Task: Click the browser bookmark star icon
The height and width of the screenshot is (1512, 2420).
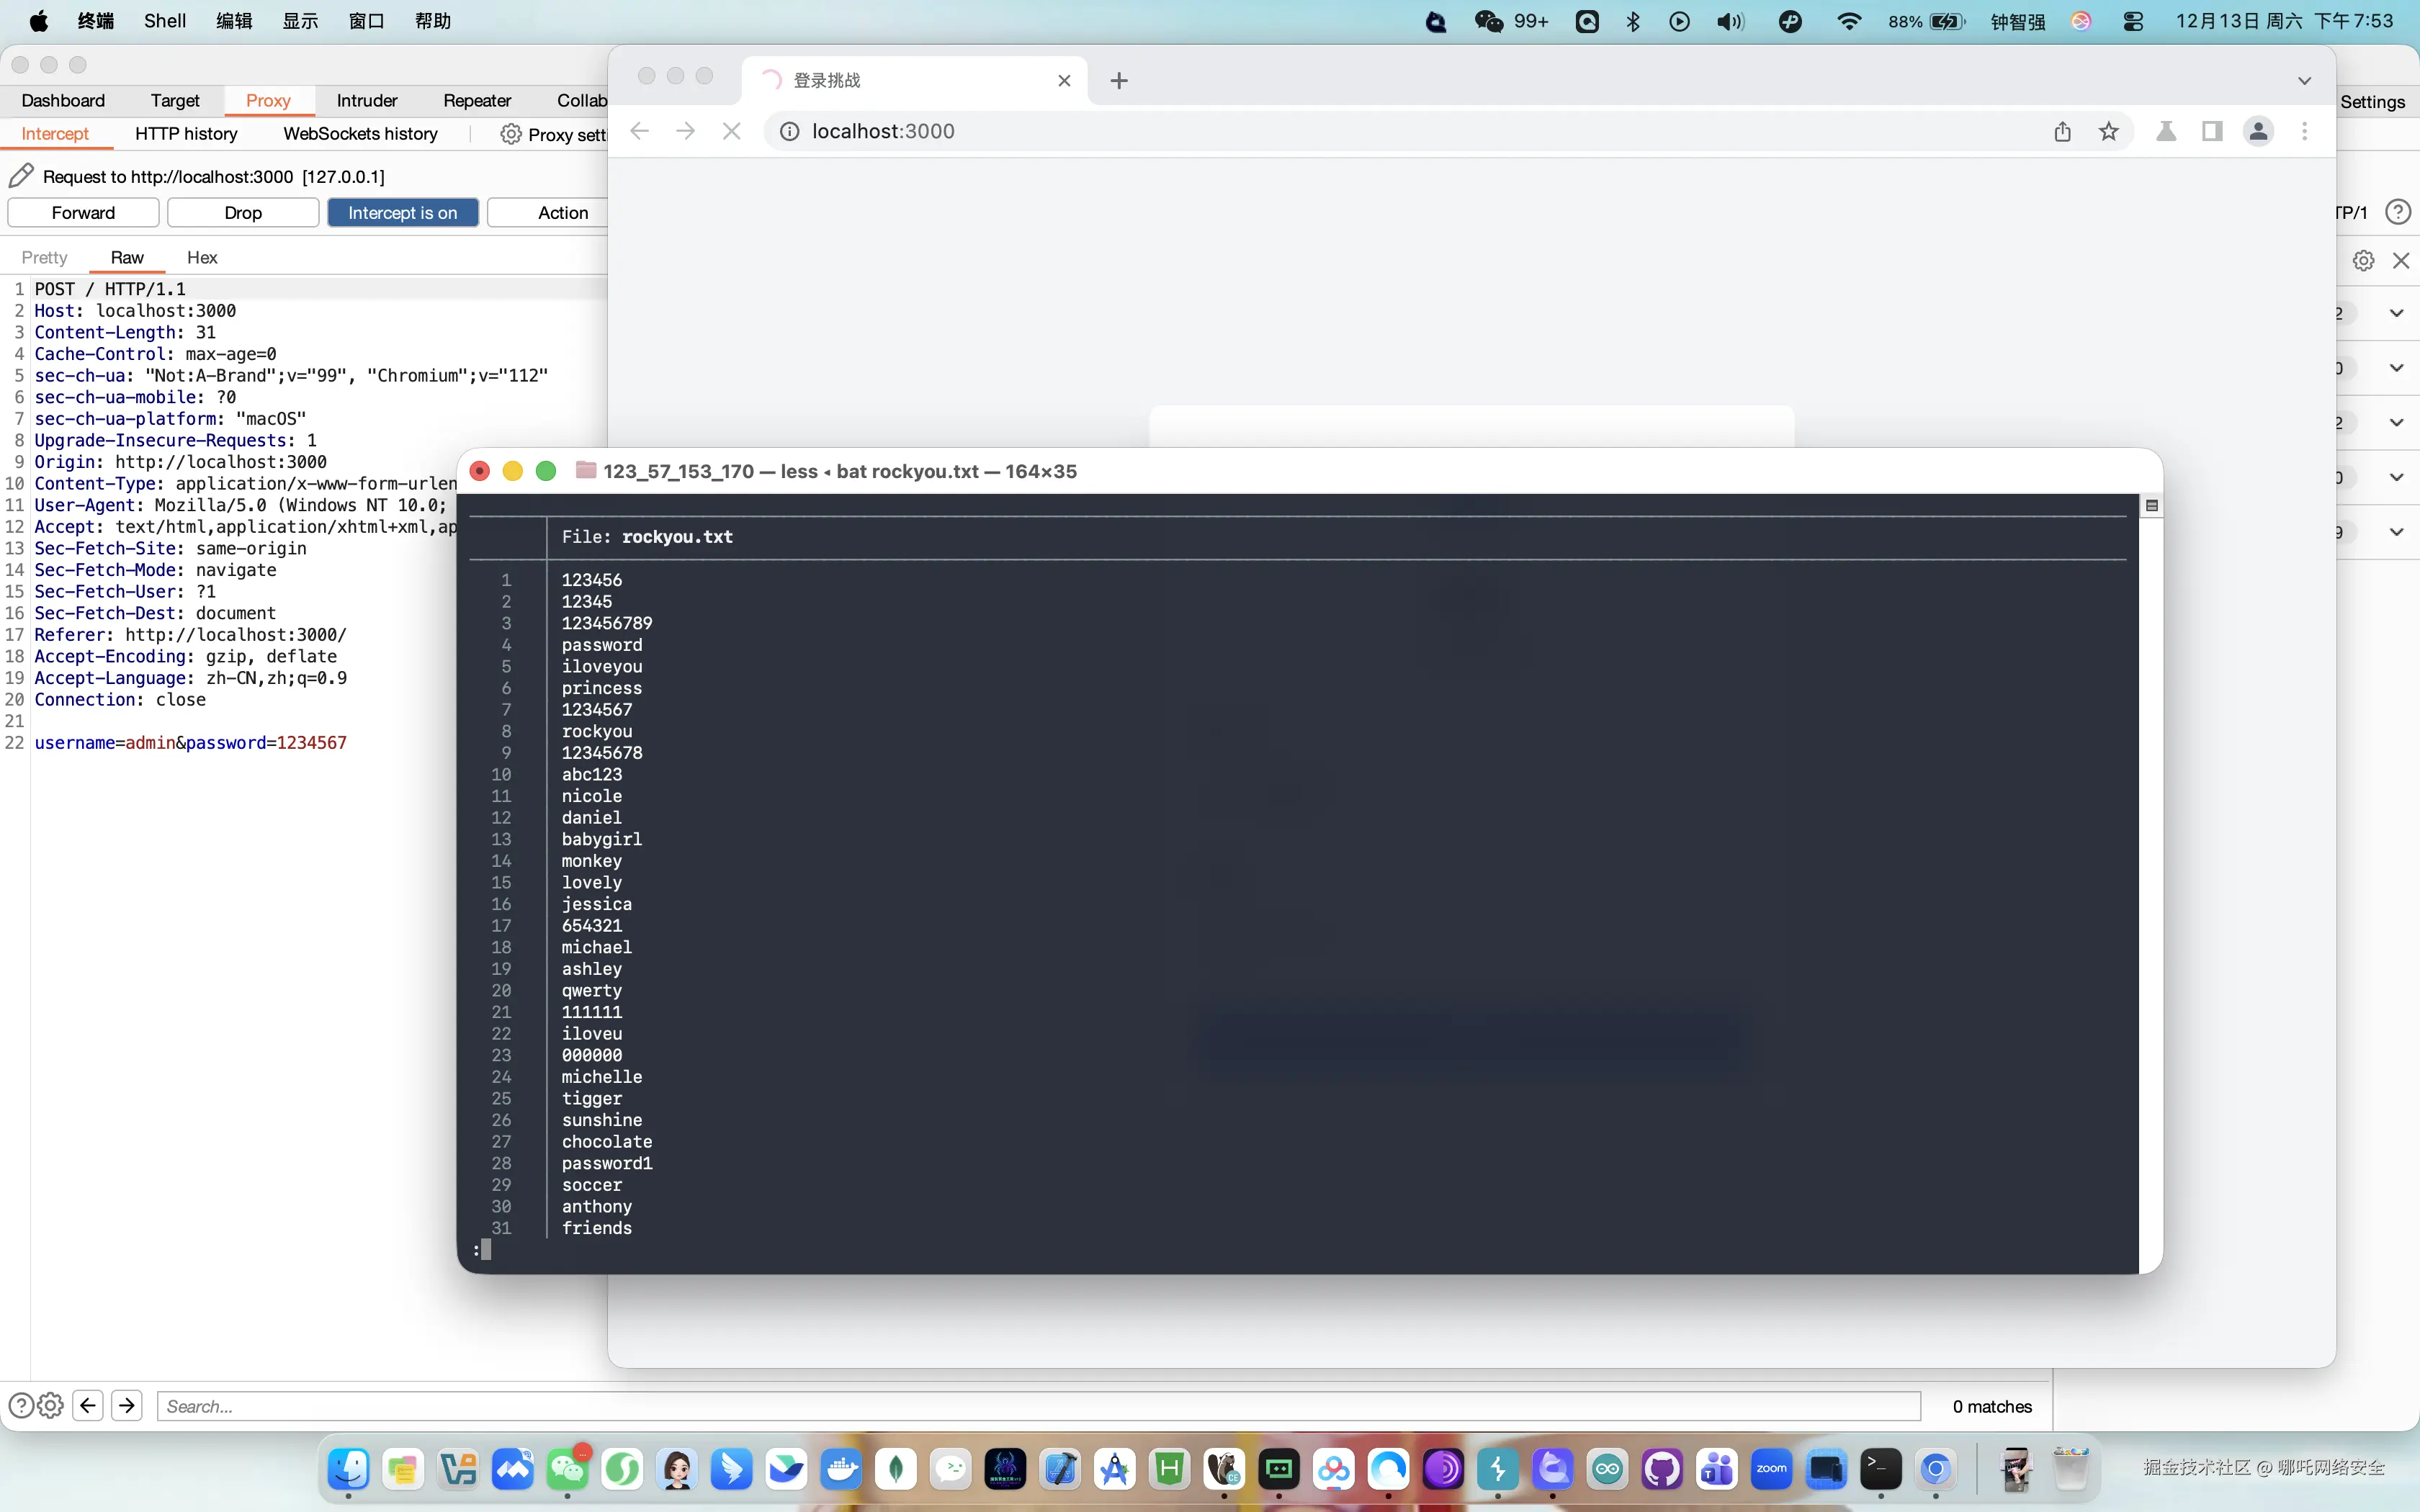Action: point(2108,131)
